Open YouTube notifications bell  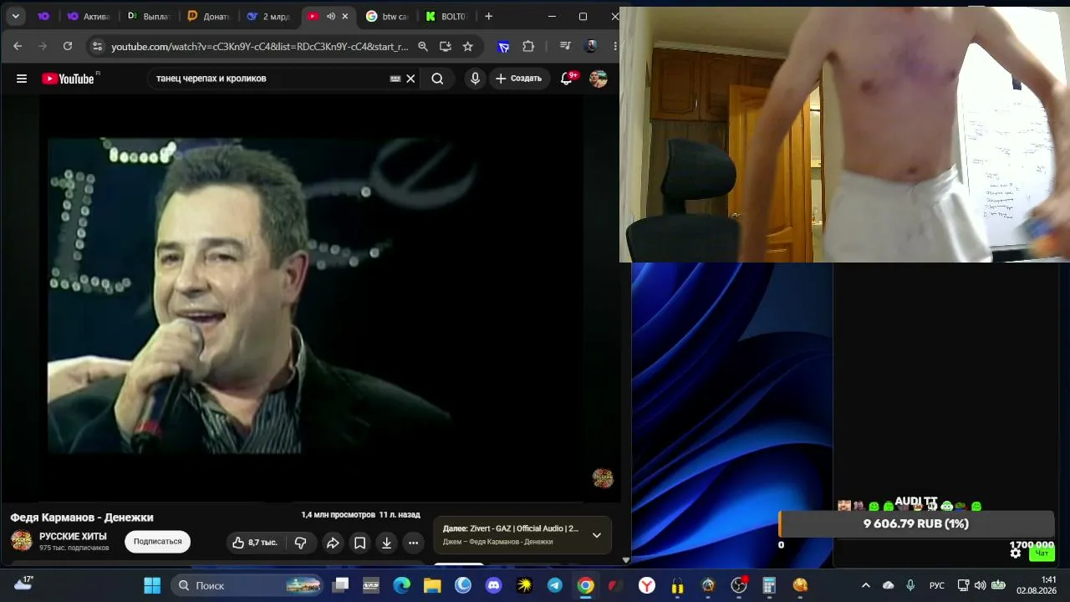(567, 79)
